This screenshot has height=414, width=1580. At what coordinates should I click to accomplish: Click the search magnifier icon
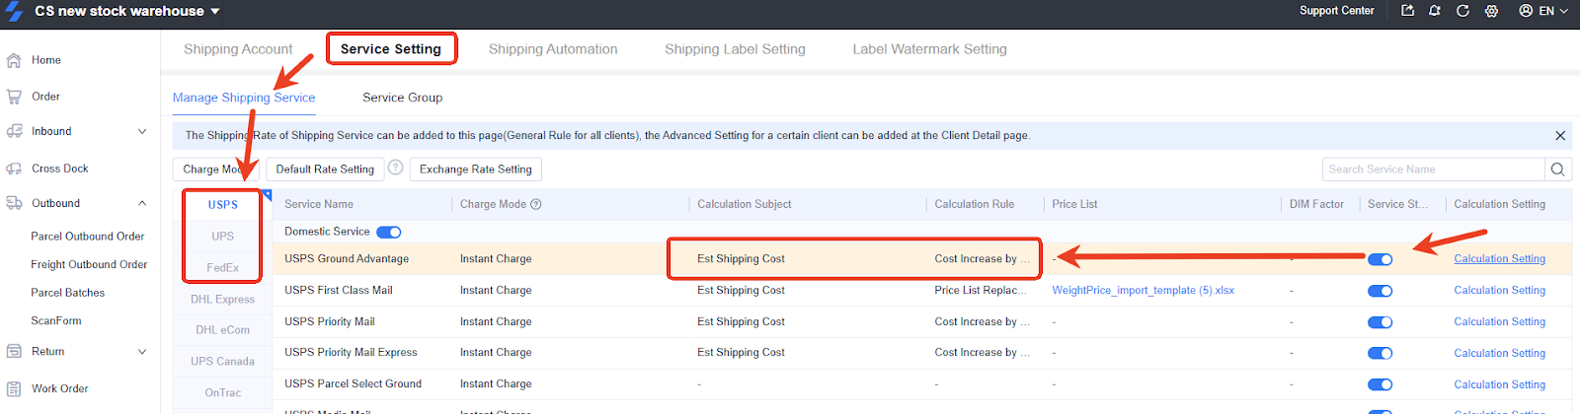tap(1557, 170)
